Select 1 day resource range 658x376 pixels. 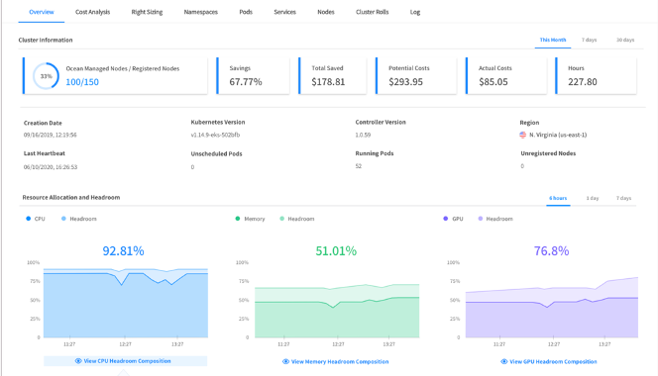pos(593,198)
